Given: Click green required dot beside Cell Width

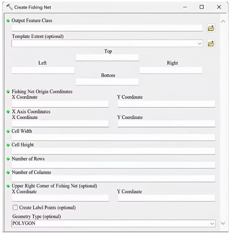Looking at the screenshot, I should [x=8, y=132].
